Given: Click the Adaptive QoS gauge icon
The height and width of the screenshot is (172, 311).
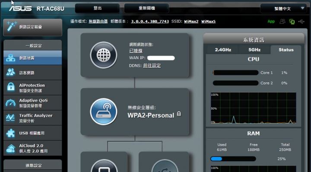Looking at the screenshot, I should pos(10,103).
